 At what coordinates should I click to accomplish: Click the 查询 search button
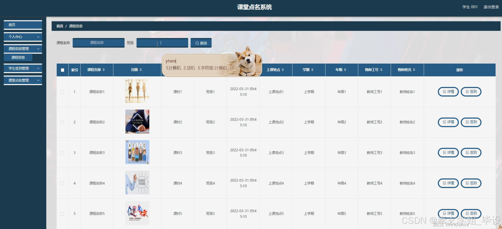[x=201, y=43]
